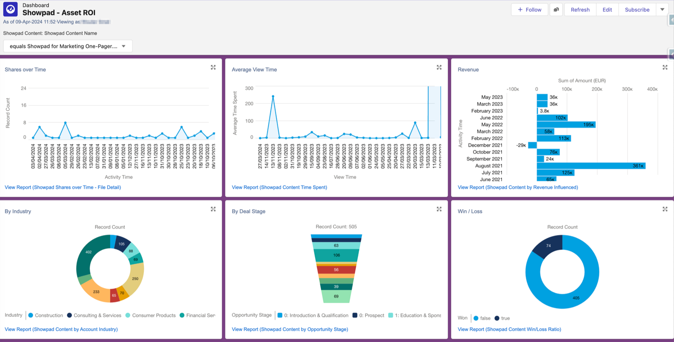Click the 63 funnel stage segment

pos(337,246)
